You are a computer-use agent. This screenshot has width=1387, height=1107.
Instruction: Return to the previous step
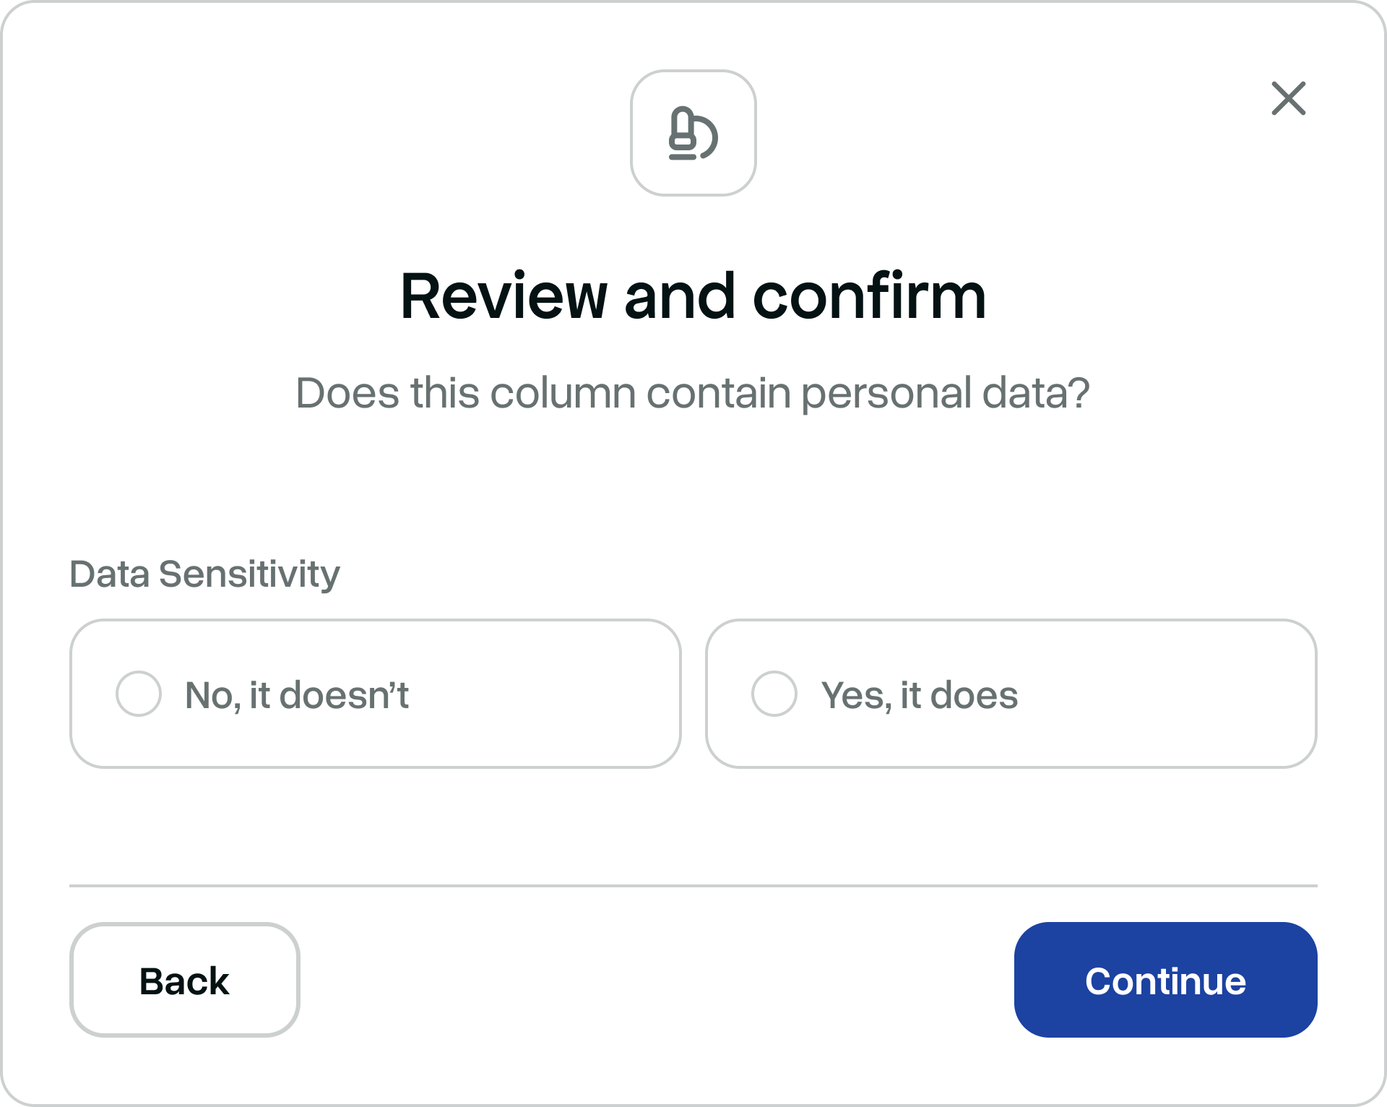pos(185,981)
